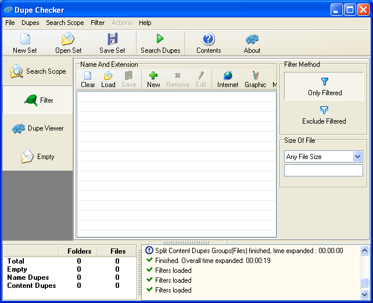Choose the Exclude Filtered method
Image resolution: width=373 pixels, height=303 pixels.
pyautogui.click(x=324, y=115)
